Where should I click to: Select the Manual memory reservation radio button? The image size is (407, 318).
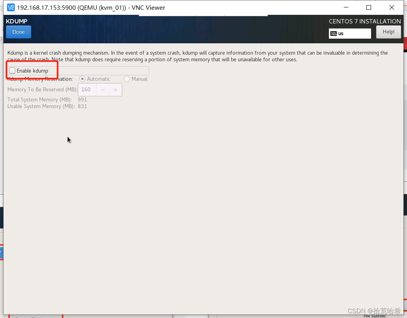127,79
